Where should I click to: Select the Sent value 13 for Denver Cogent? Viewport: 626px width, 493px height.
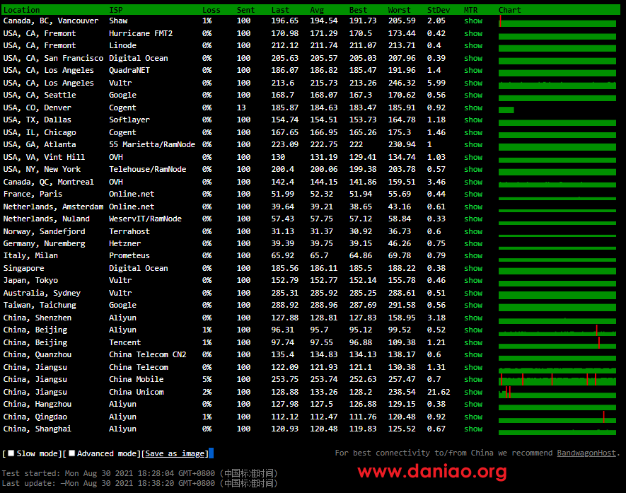(x=241, y=108)
